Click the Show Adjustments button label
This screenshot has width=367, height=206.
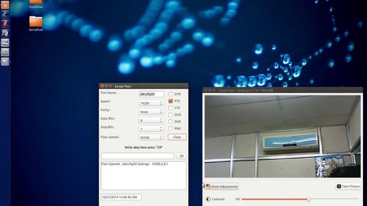click(224, 187)
